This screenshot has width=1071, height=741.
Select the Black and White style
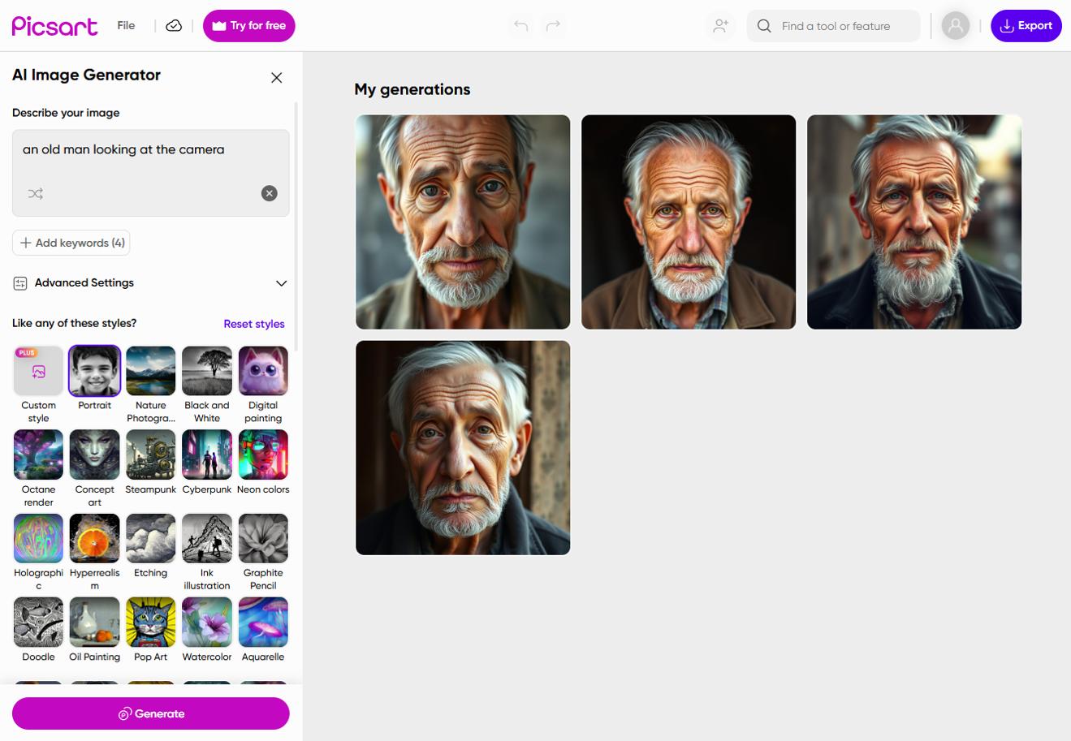click(206, 370)
